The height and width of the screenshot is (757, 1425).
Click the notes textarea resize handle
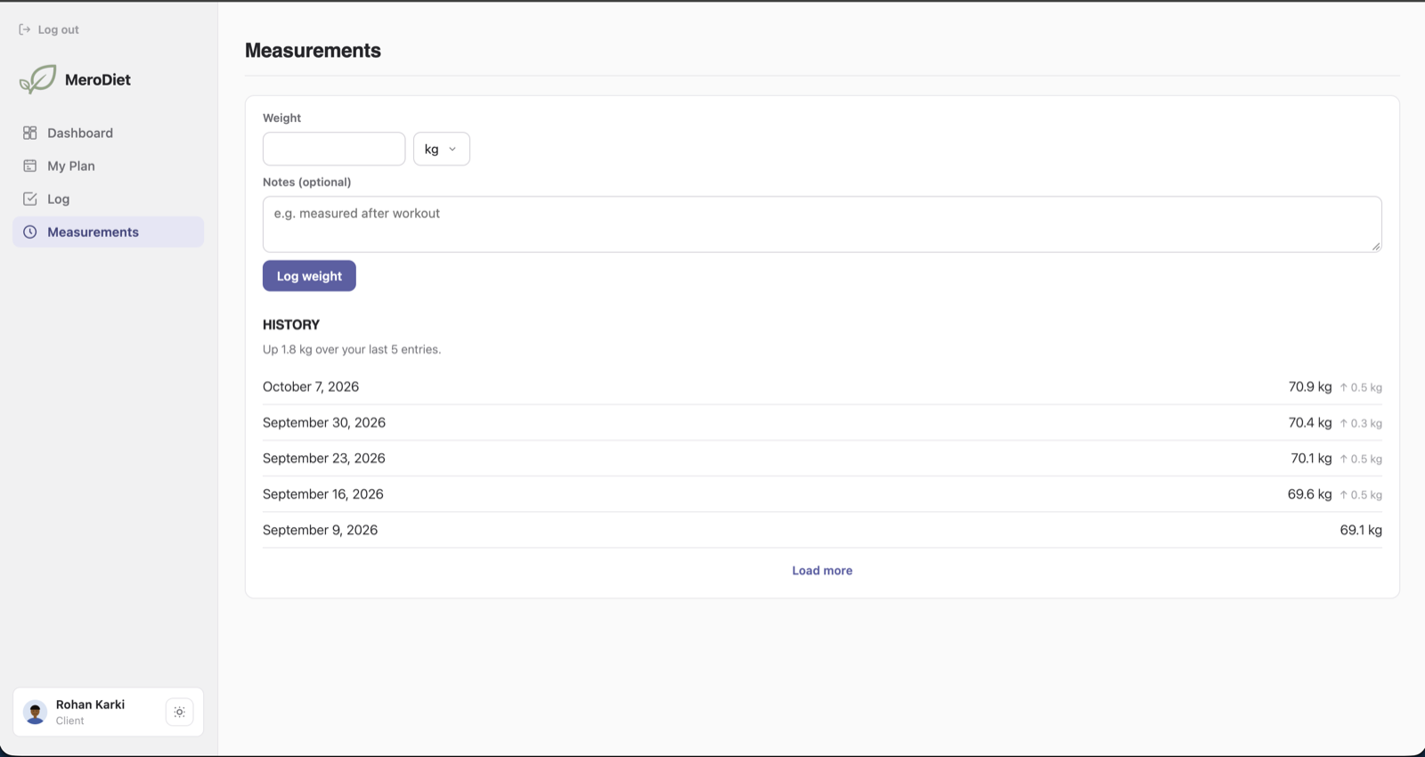1376,246
